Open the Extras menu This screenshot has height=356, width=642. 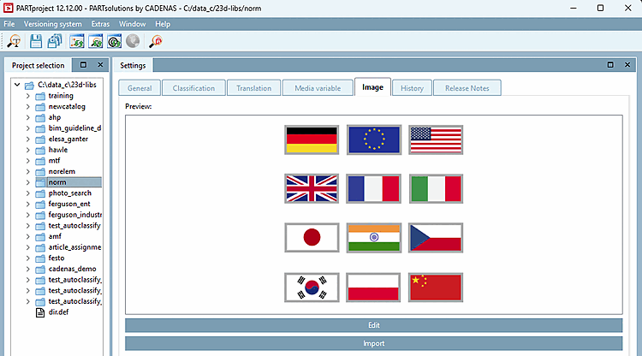pyautogui.click(x=100, y=24)
